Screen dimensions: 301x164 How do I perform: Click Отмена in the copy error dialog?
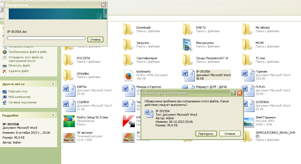pos(230,134)
